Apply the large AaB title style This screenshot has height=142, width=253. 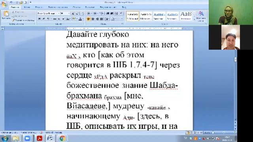(186, 16)
